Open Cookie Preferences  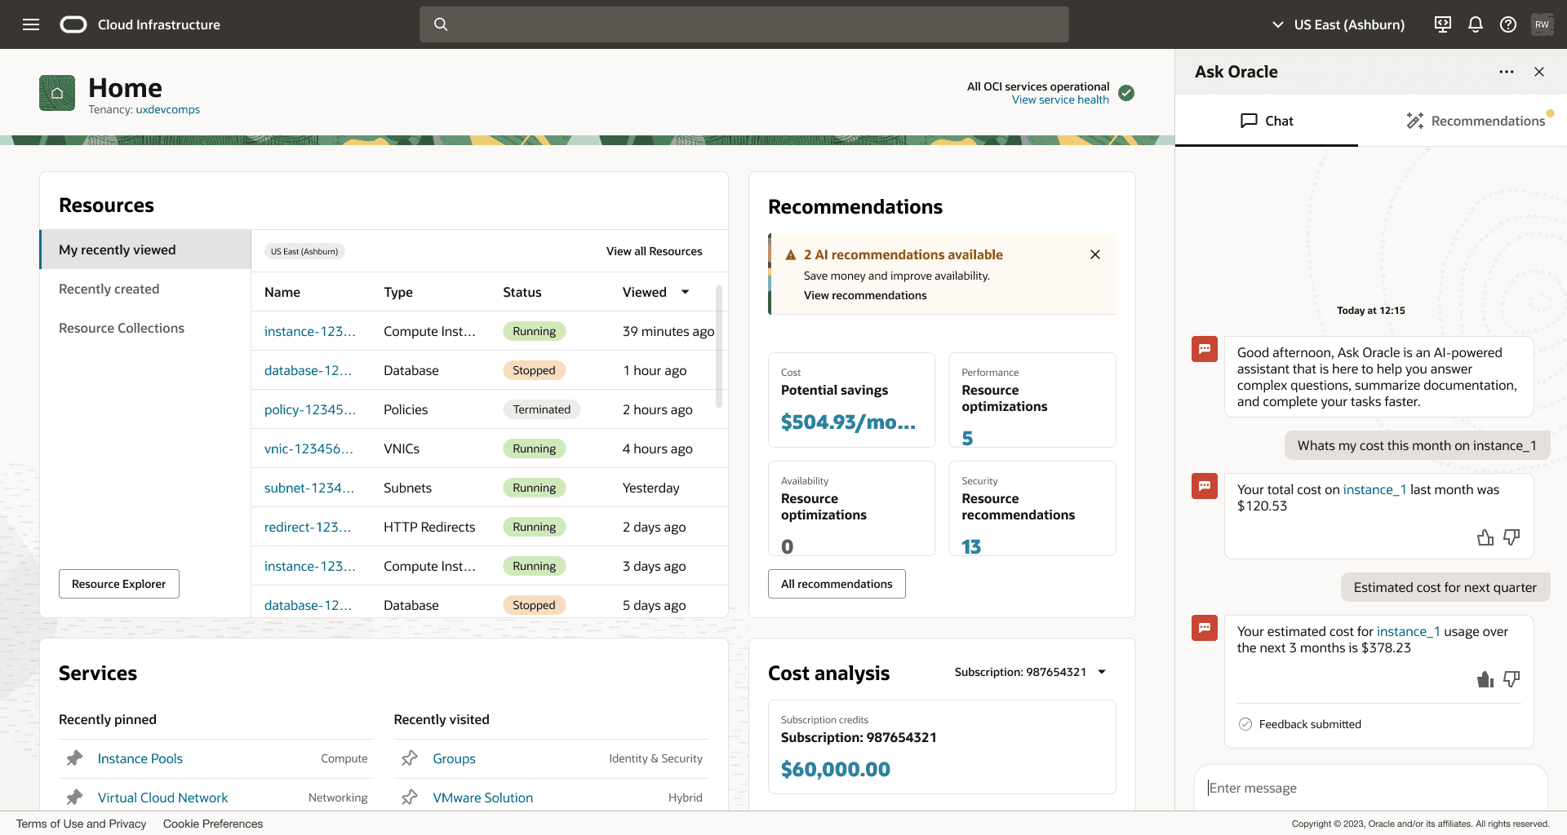213,824
